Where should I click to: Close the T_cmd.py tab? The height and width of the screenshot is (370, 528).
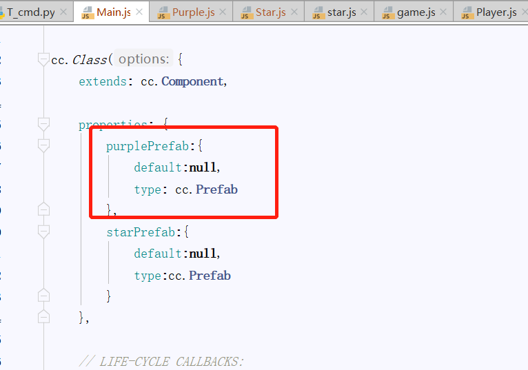[x=63, y=12]
